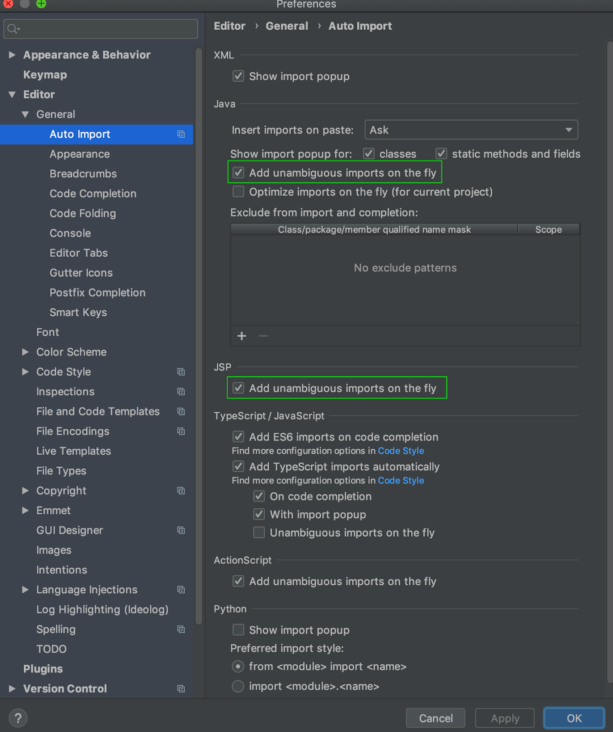Viewport: 613px width, 732px height.
Task: Click the project icon beside Auto Import
Action: click(181, 134)
